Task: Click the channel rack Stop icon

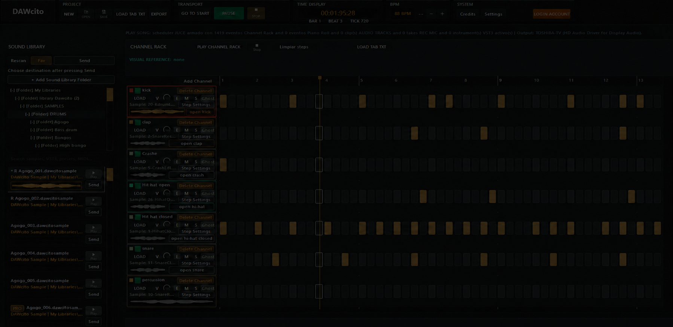Action: coord(257,47)
